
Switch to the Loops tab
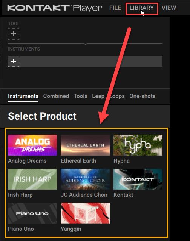(x=117, y=96)
